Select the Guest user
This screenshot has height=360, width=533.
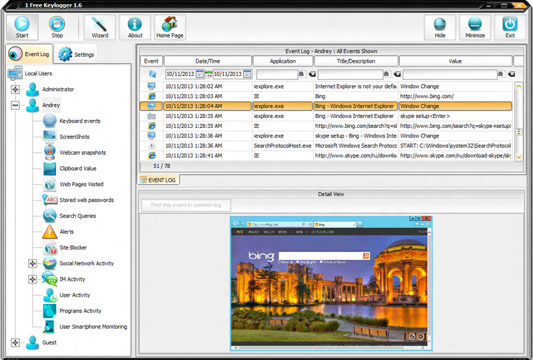(49, 343)
